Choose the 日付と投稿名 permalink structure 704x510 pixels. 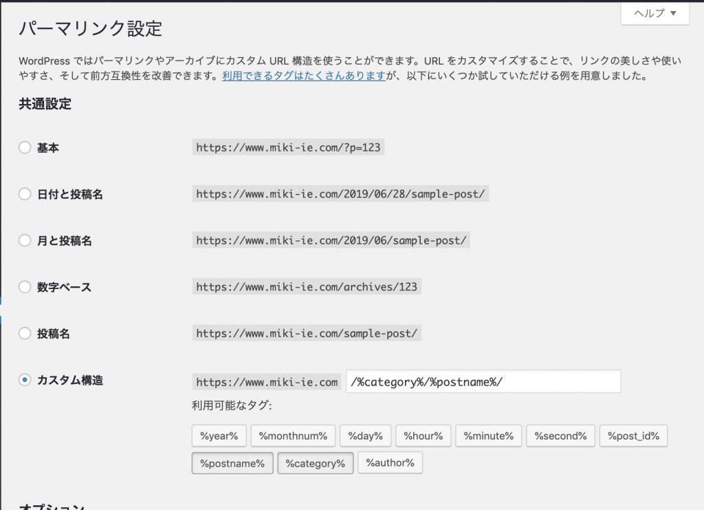(x=25, y=193)
